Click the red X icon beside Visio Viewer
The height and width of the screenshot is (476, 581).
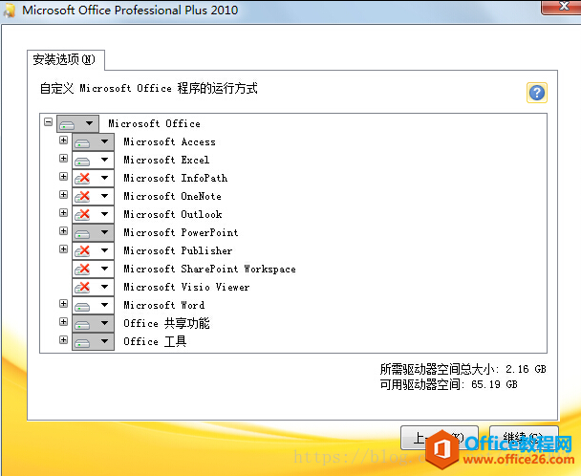82,288
